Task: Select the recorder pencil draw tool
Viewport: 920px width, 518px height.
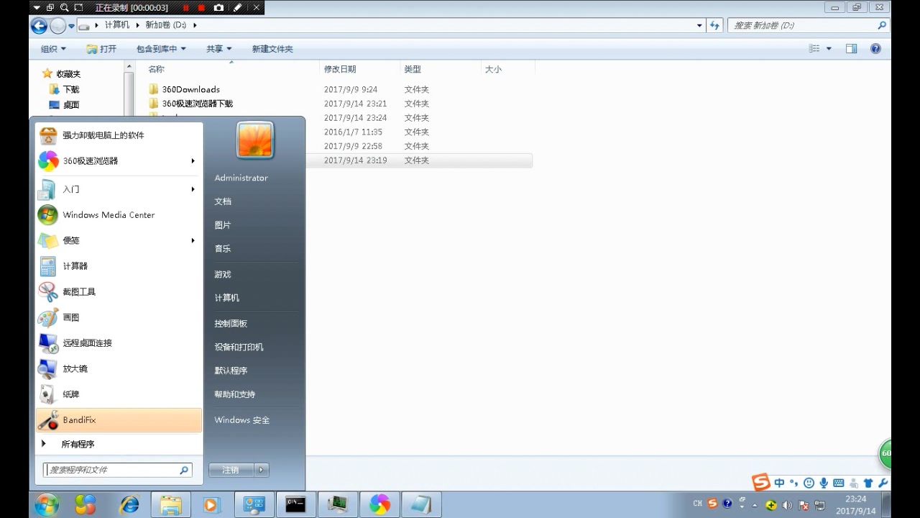Action: coord(237,8)
